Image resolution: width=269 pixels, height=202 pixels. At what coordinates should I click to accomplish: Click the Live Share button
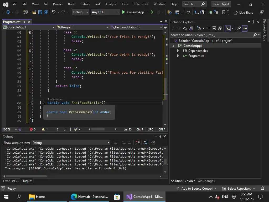pos(244,12)
